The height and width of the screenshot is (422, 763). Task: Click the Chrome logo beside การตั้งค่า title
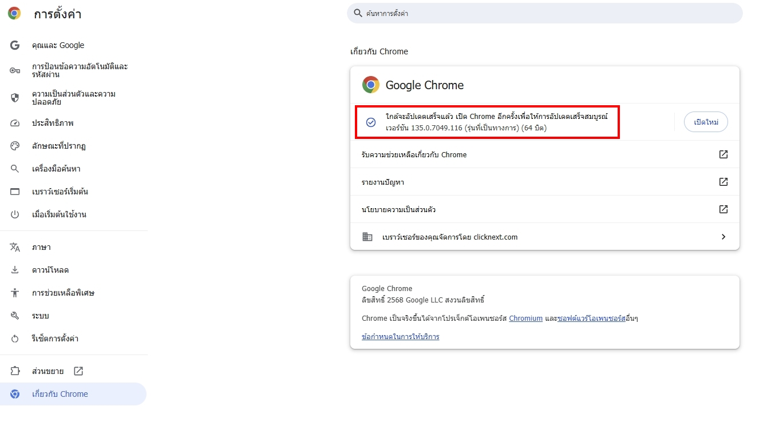click(x=14, y=14)
